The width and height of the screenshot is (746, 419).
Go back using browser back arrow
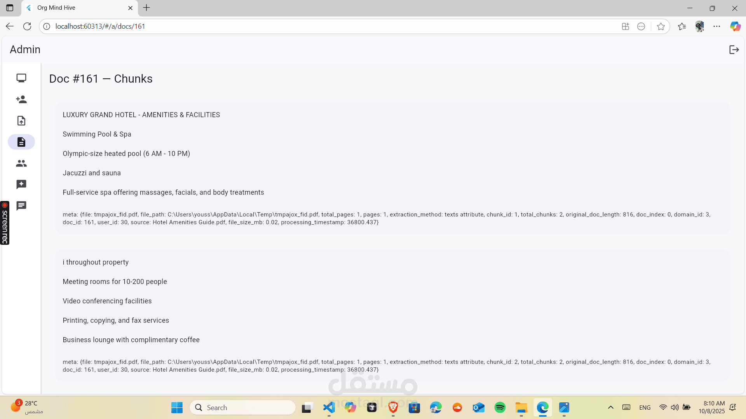(x=10, y=26)
